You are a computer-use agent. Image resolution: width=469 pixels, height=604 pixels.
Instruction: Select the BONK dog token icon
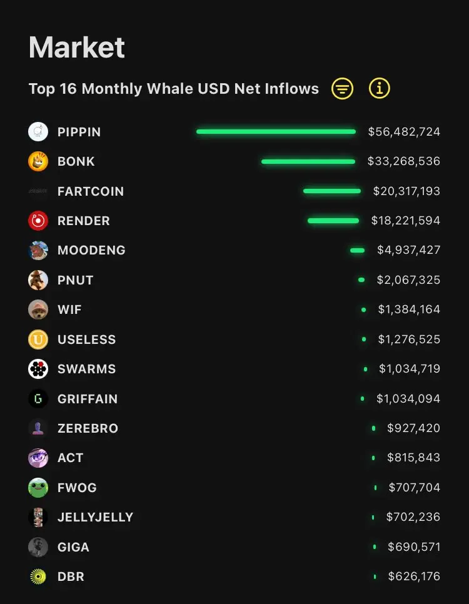tap(38, 161)
